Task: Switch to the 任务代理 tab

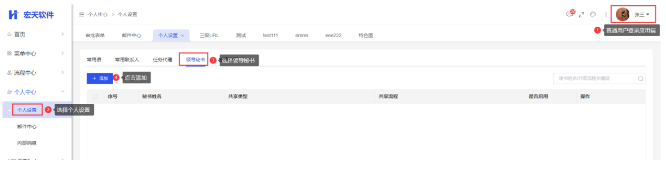Action: (x=162, y=60)
